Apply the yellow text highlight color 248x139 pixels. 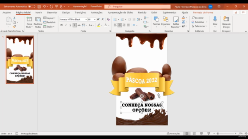pyautogui.click(x=98, y=25)
